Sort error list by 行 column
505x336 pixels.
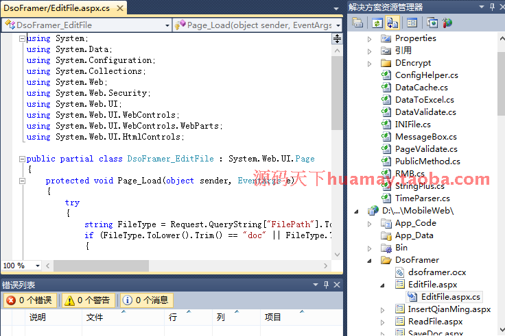189,318
